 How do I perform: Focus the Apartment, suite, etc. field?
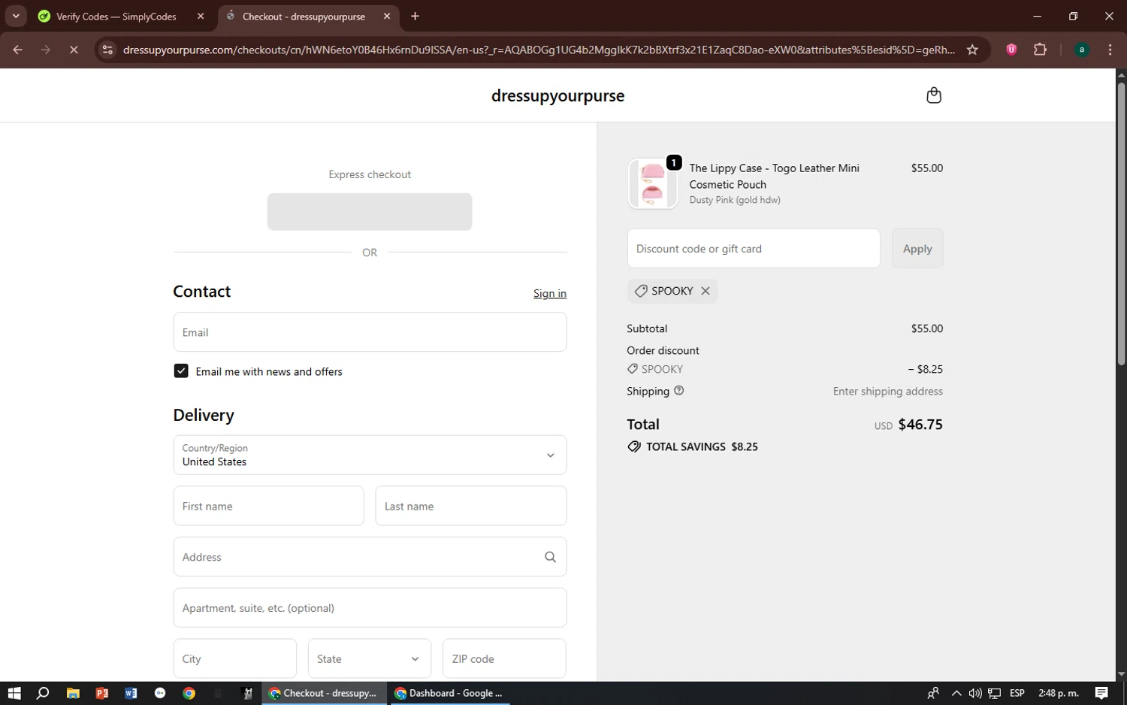(x=370, y=608)
